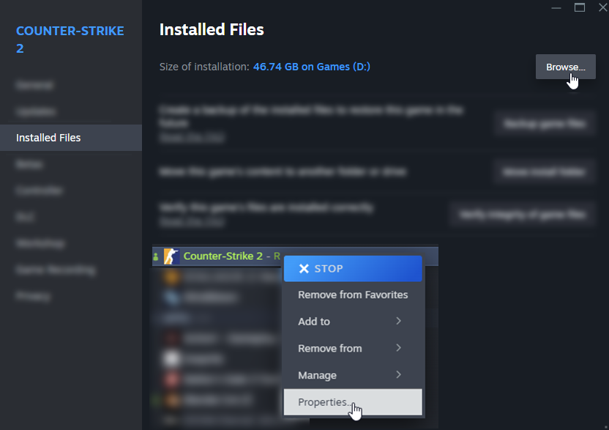Click the Browse button

[x=565, y=67]
